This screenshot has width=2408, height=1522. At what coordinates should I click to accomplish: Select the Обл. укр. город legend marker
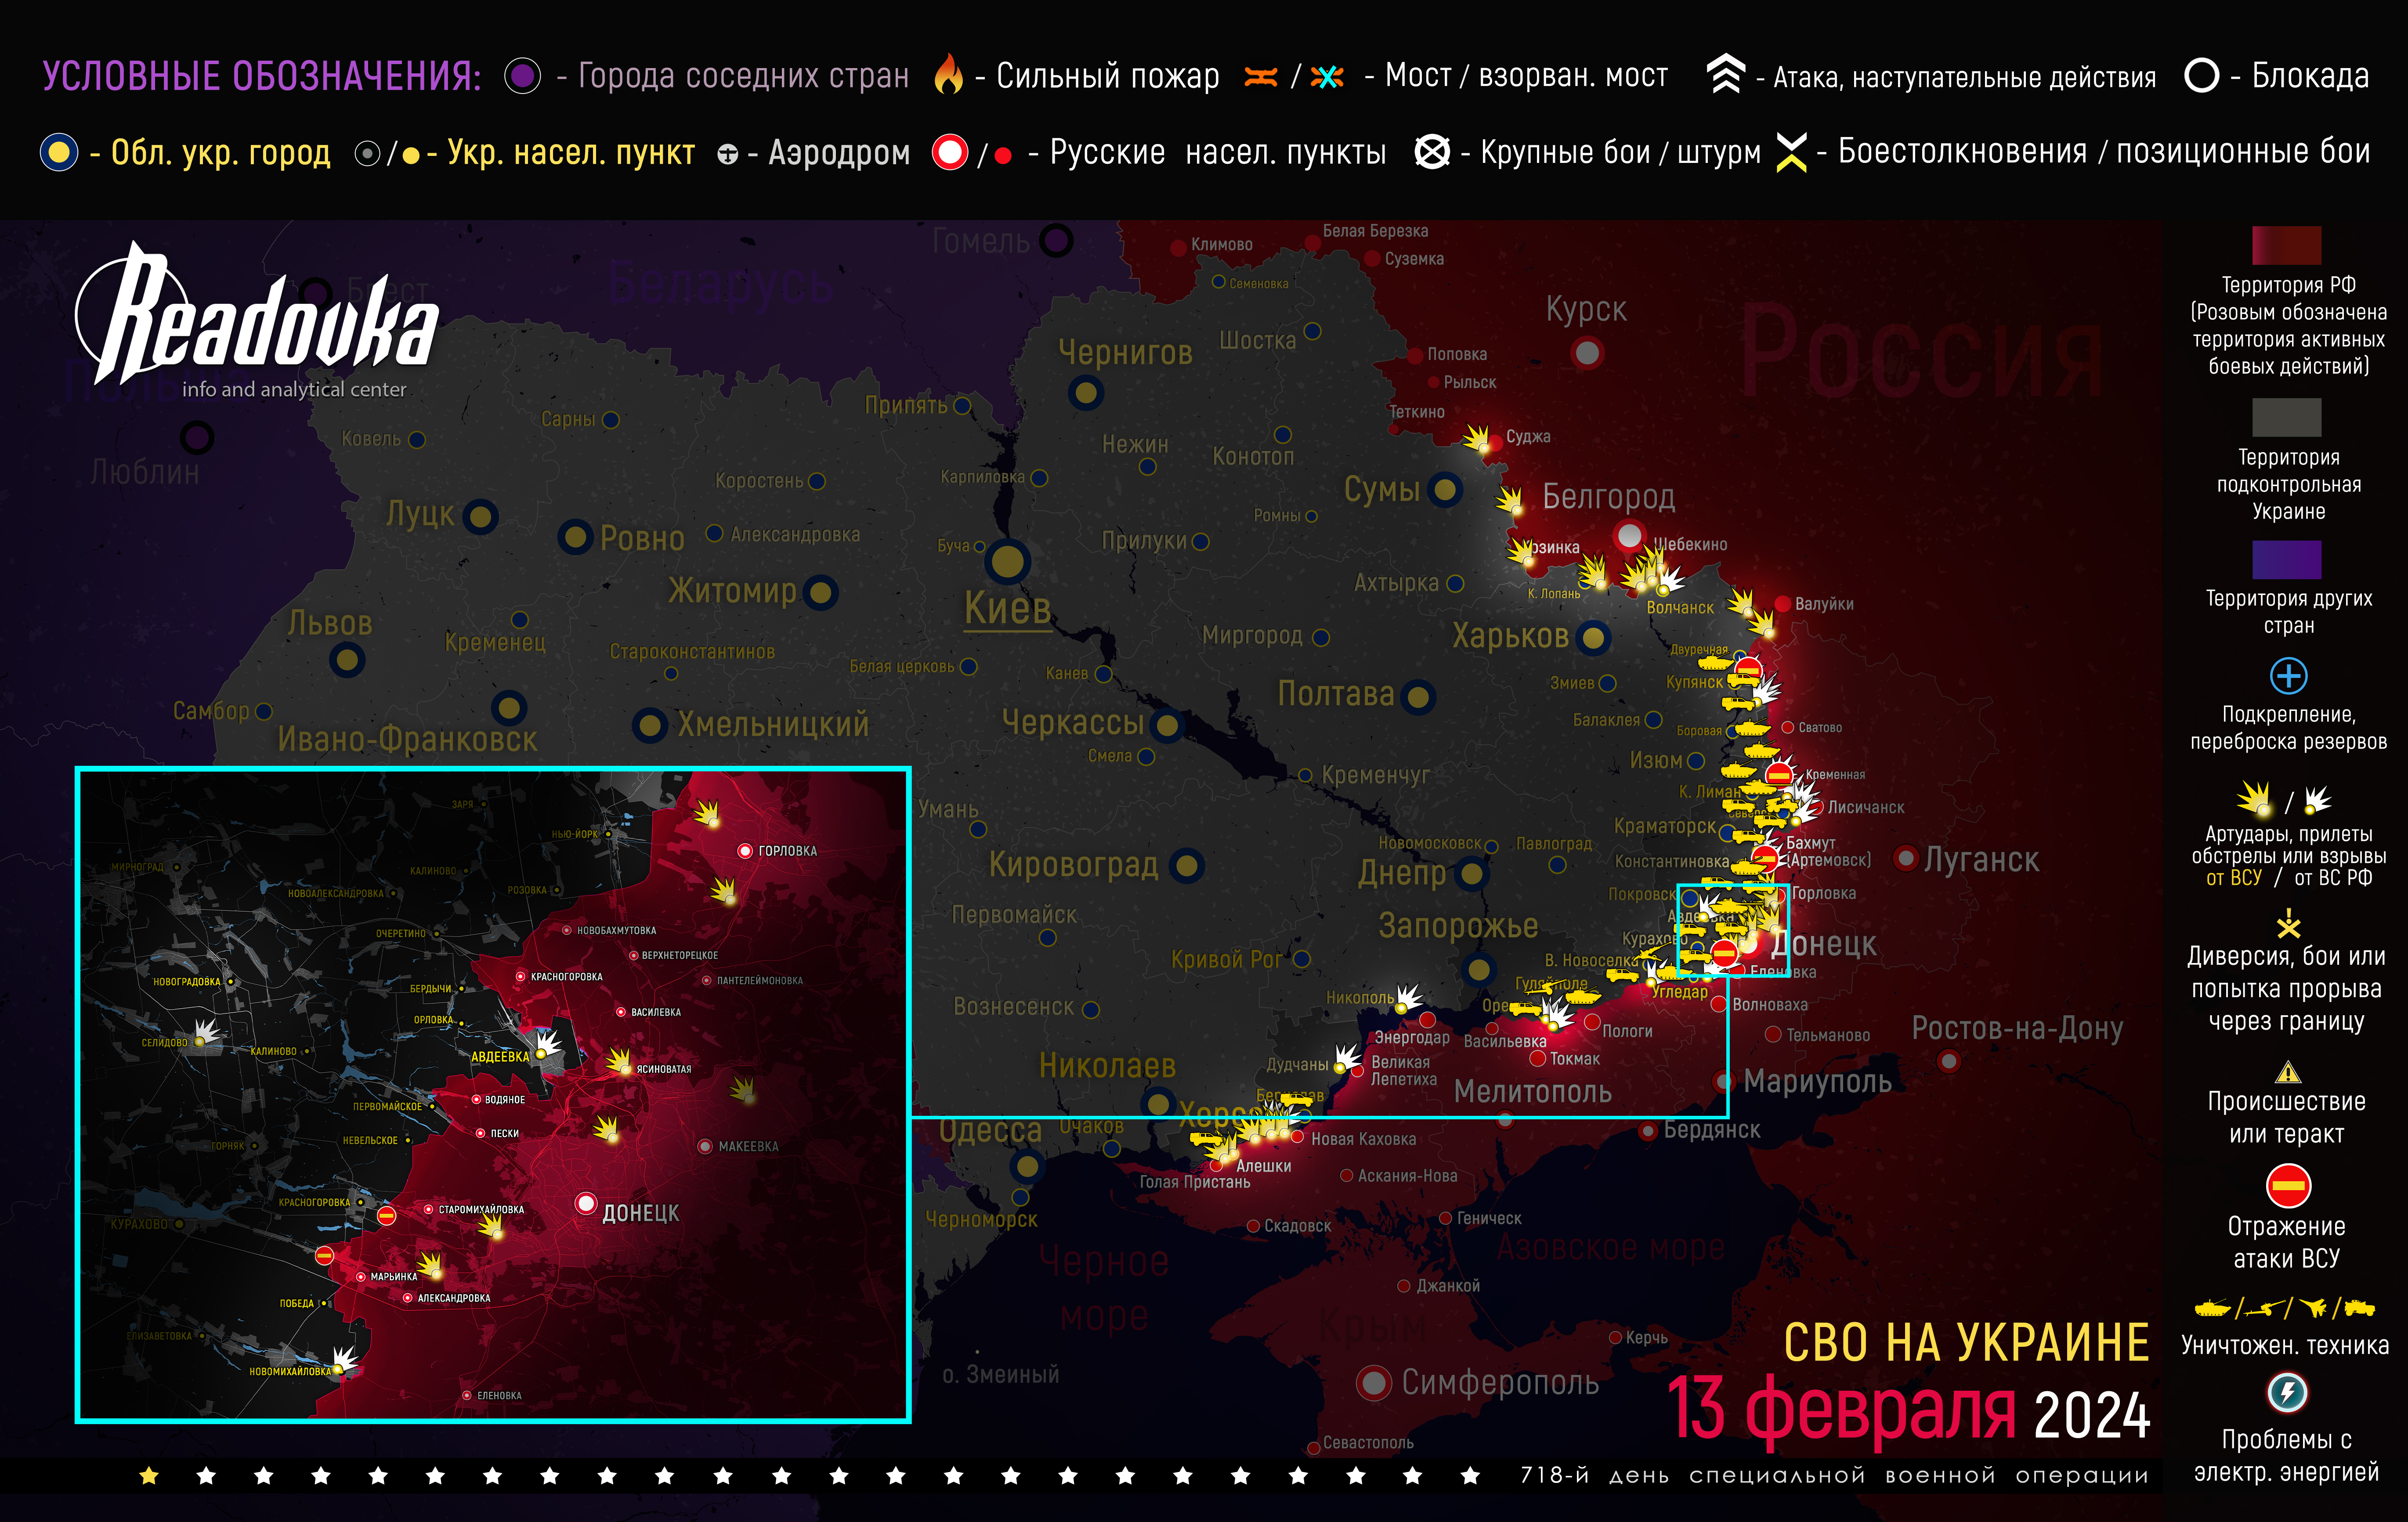59,152
